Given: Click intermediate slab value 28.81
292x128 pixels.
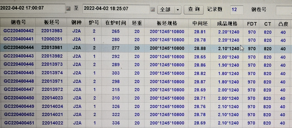Looking at the screenshot, I should coord(200,32).
